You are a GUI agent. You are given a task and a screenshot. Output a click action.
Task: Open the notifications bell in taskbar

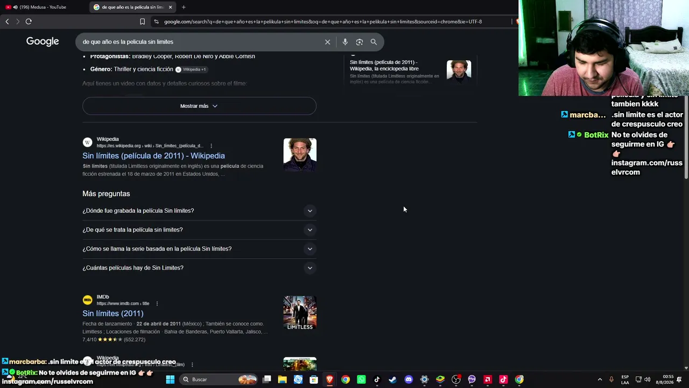(x=679, y=379)
